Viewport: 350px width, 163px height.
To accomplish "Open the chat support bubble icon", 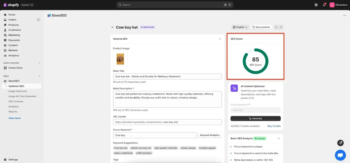I will coord(340,155).
